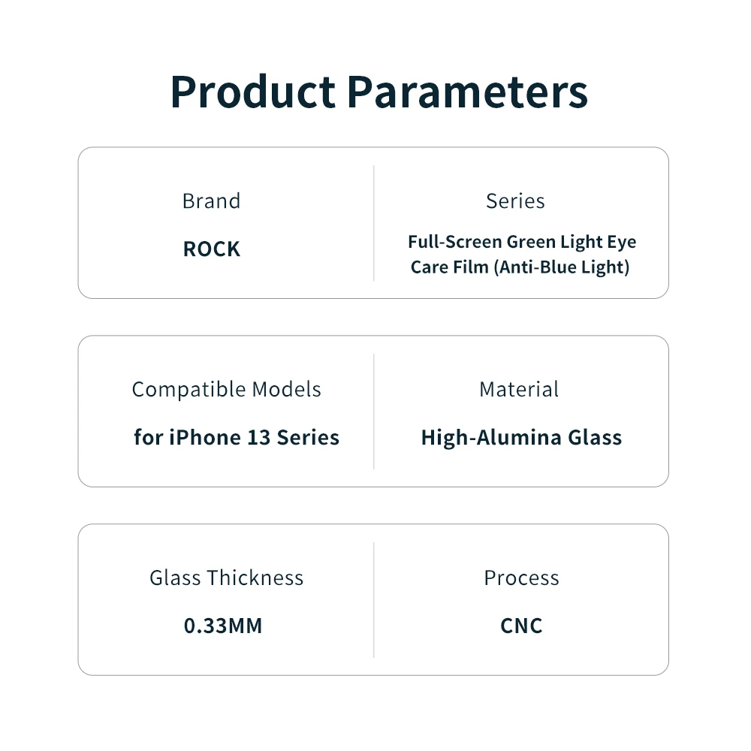Click the divider between Brand and Series

374,223
